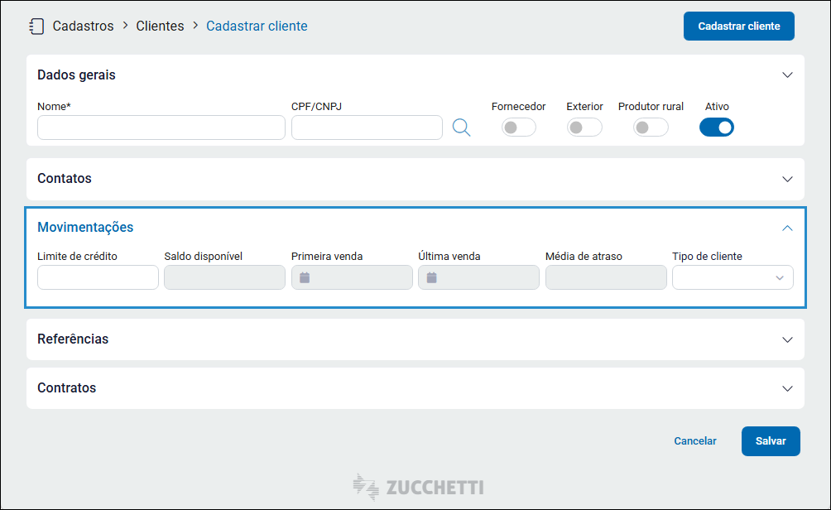Disable the Ativo toggle
The height and width of the screenshot is (510, 831).
coord(717,127)
